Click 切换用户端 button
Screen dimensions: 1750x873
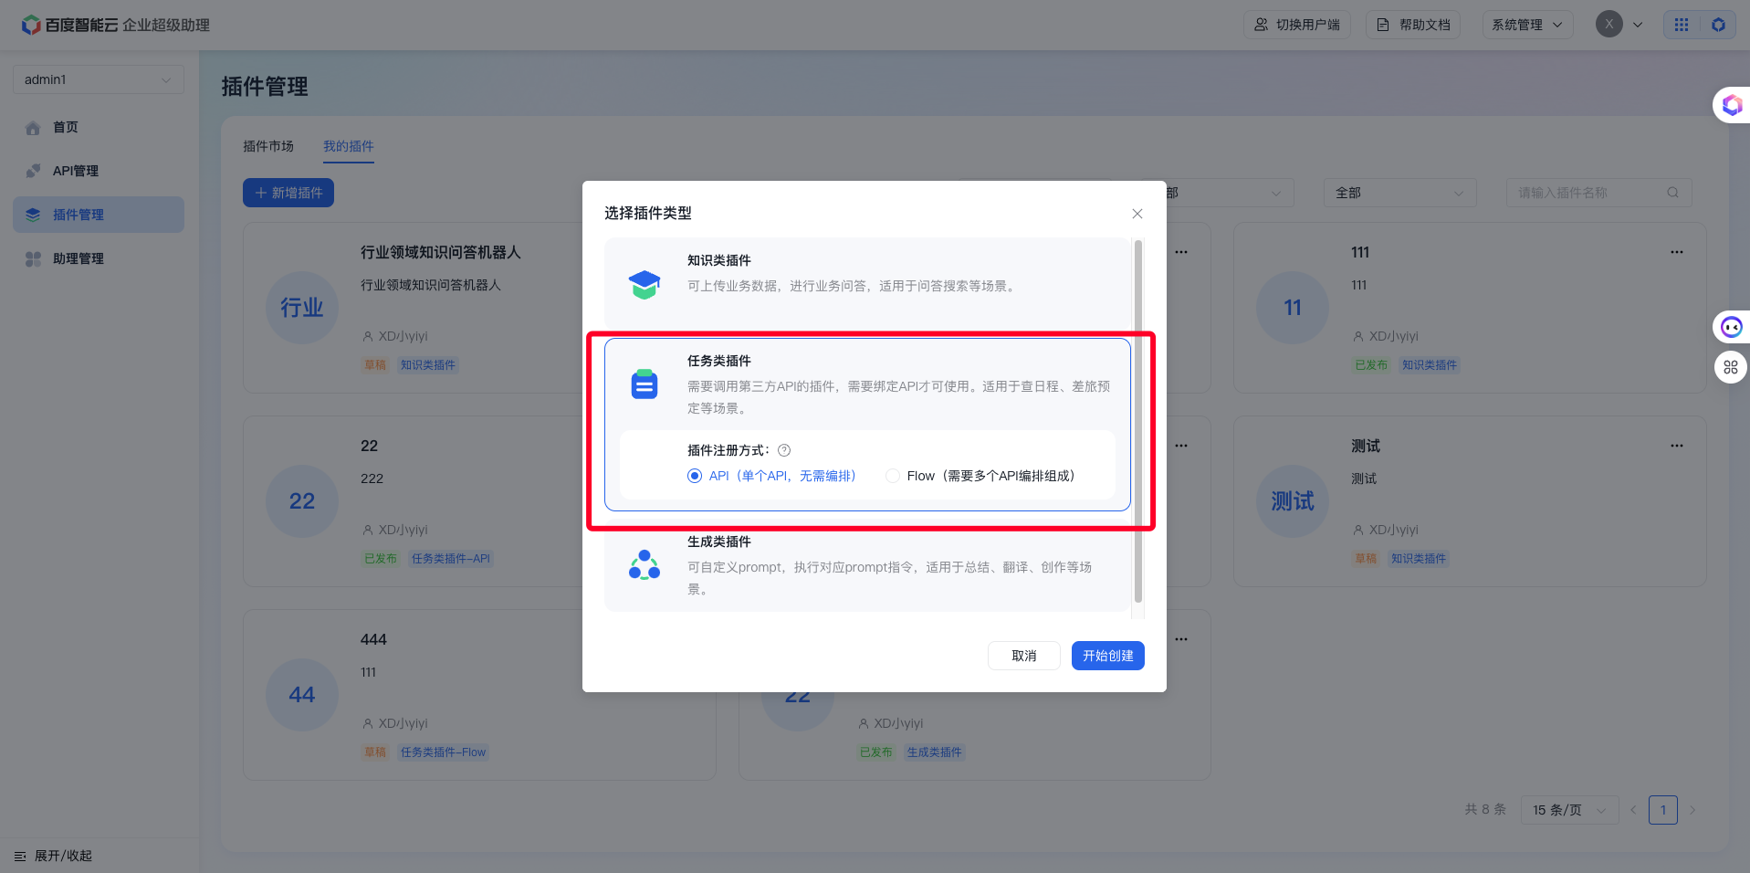(x=1297, y=25)
